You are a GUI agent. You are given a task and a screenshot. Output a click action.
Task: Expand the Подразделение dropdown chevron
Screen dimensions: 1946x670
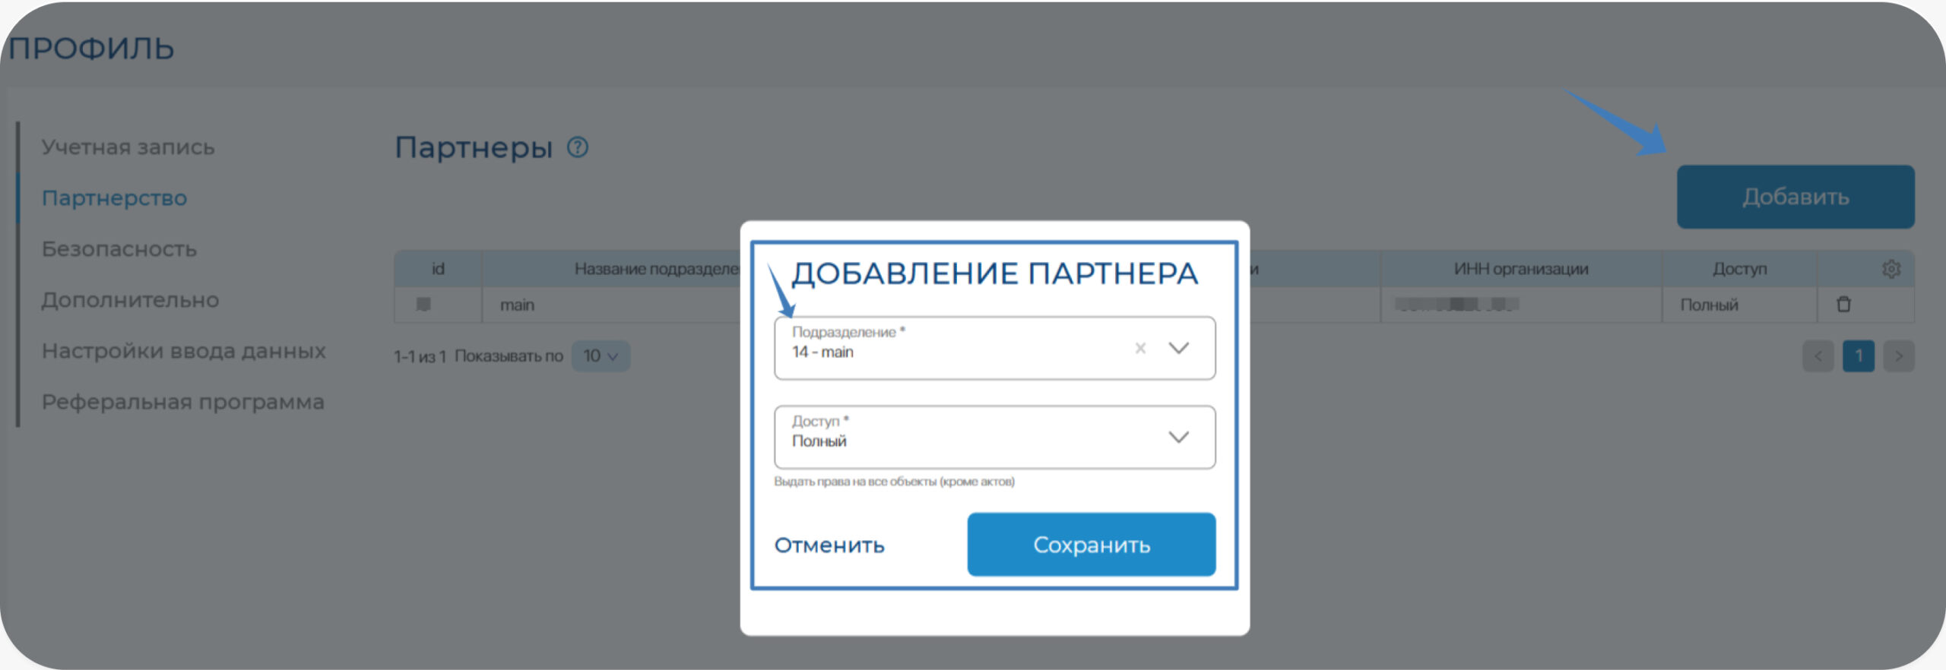tap(1178, 348)
